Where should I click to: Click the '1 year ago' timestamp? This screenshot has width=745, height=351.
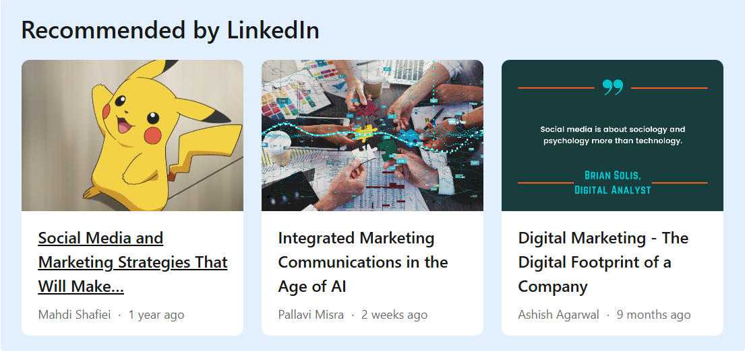click(x=156, y=315)
